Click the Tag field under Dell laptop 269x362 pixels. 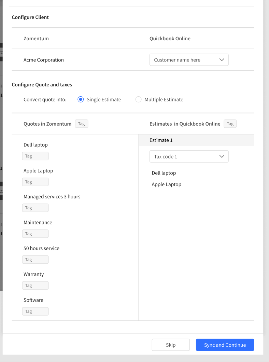click(35, 156)
